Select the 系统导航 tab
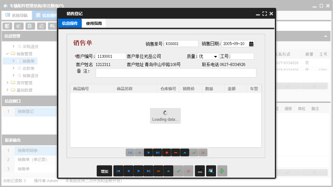The width and height of the screenshot is (333, 187). 17,15
